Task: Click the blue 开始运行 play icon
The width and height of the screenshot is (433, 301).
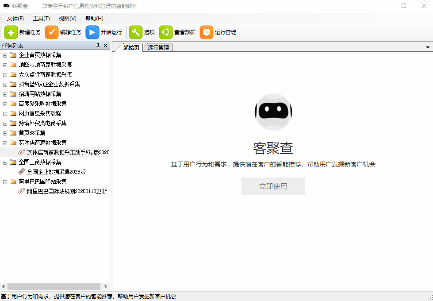Action: pos(92,32)
